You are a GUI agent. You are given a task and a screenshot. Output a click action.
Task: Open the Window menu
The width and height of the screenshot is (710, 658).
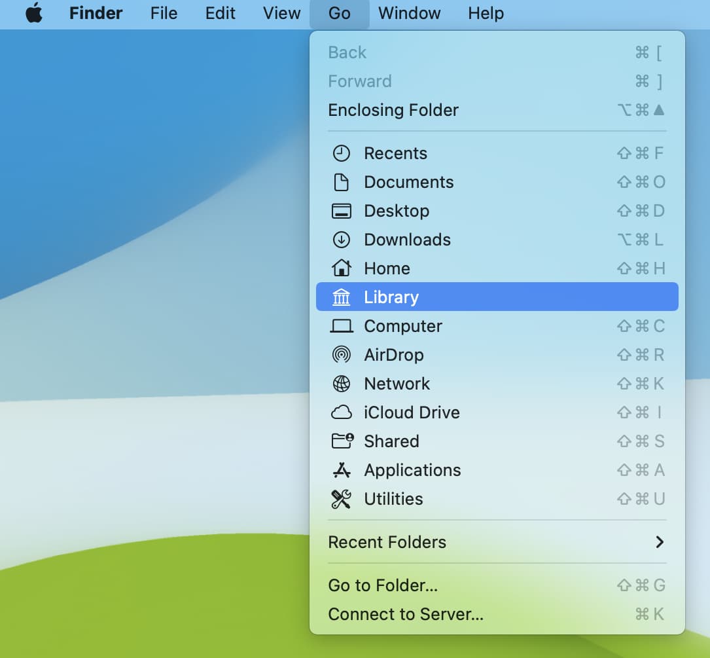pyautogui.click(x=410, y=13)
